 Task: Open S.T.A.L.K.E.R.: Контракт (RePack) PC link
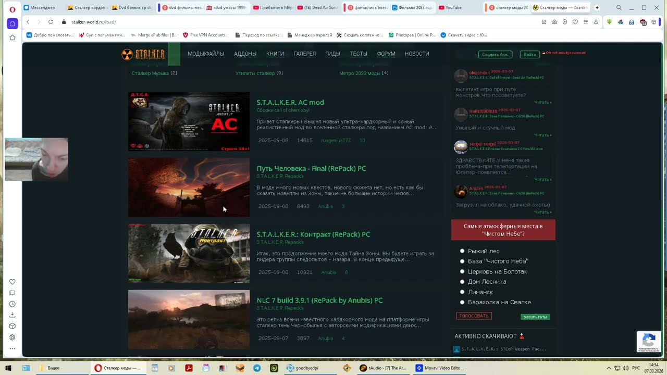(x=313, y=234)
